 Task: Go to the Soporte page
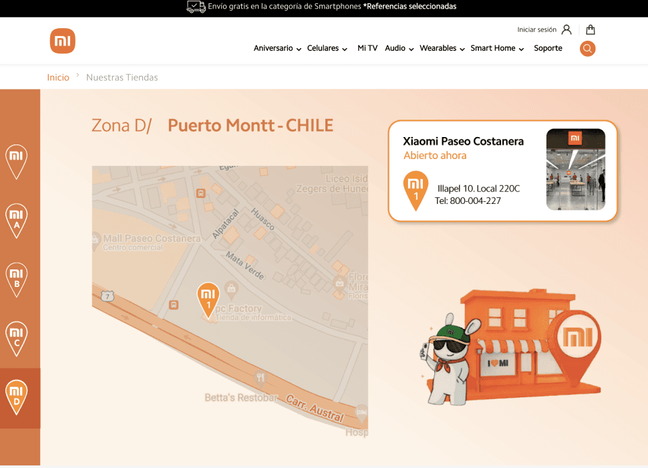click(548, 48)
